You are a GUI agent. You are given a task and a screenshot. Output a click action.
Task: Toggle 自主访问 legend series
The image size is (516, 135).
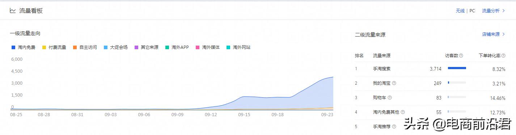(85, 47)
